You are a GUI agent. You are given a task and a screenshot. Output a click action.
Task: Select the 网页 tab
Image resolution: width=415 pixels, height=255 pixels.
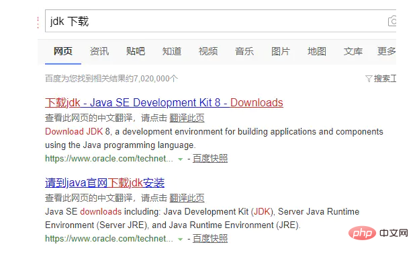tap(63, 51)
